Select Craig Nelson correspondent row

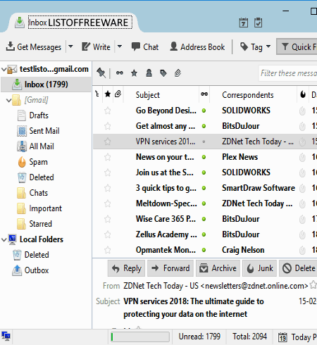point(243,250)
